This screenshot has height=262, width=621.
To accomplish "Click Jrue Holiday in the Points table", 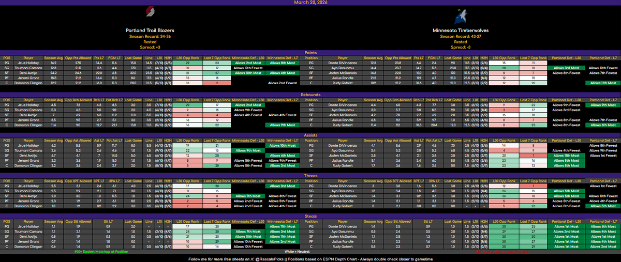I will click(x=28, y=63).
